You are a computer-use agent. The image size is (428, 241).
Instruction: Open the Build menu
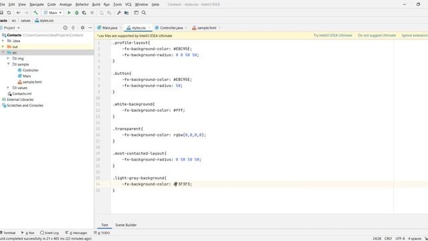coord(96,5)
